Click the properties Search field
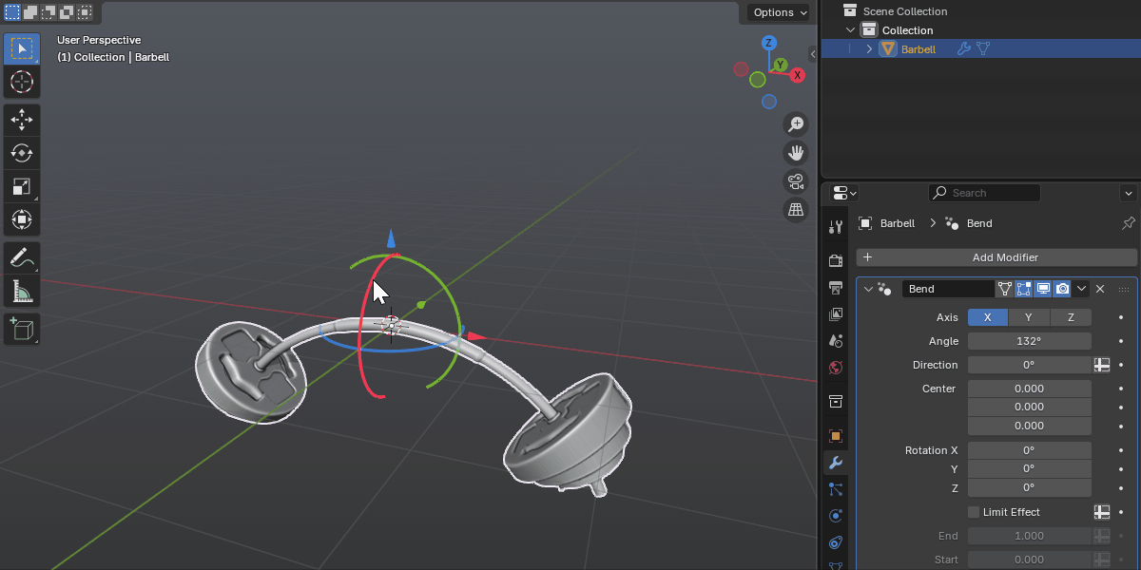The width and height of the screenshot is (1141, 570). click(x=984, y=193)
